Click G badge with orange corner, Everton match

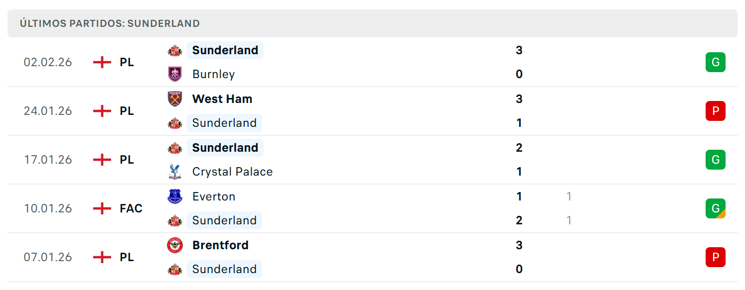[716, 208]
